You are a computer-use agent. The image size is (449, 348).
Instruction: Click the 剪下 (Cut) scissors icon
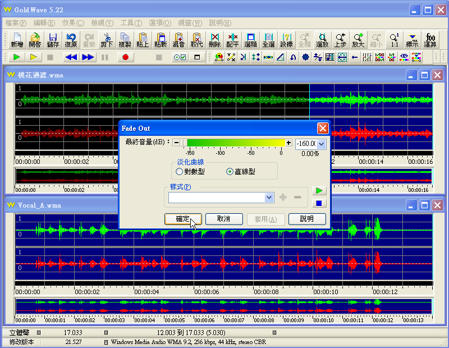pyautogui.click(x=107, y=40)
